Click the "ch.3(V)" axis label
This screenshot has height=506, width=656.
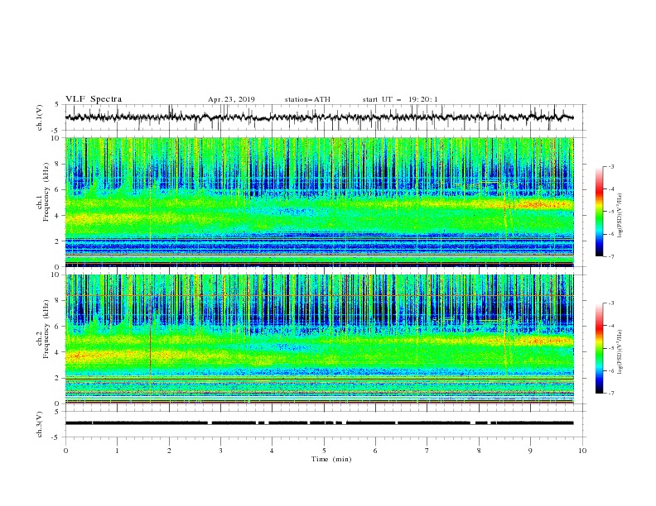(39, 424)
